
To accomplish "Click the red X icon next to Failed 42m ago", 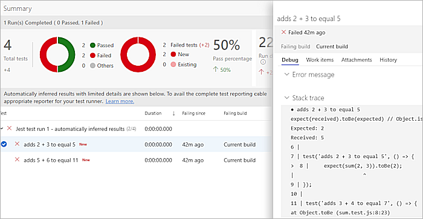I will click(283, 32).
